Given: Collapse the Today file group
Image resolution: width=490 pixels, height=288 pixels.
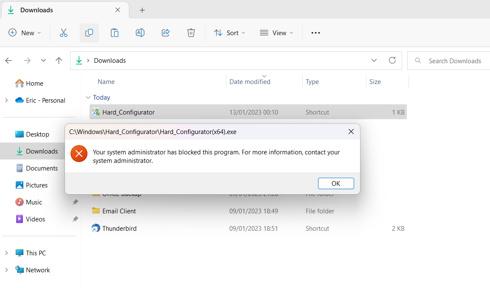Looking at the screenshot, I should (88, 98).
